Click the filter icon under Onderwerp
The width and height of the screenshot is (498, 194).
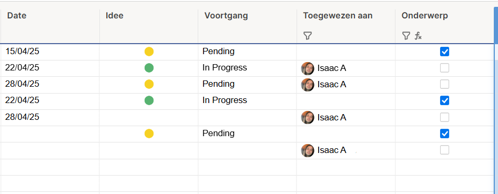[x=406, y=36]
